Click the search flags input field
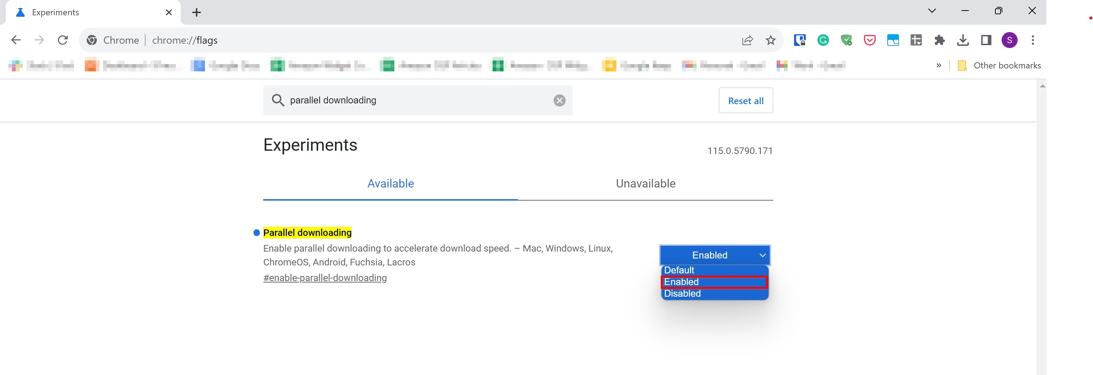 pyautogui.click(x=416, y=100)
